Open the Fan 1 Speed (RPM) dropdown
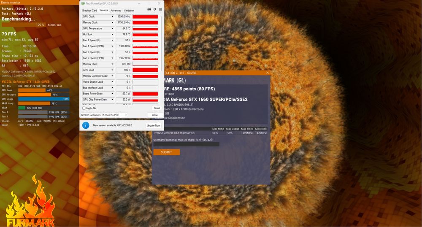 [x=113, y=46]
